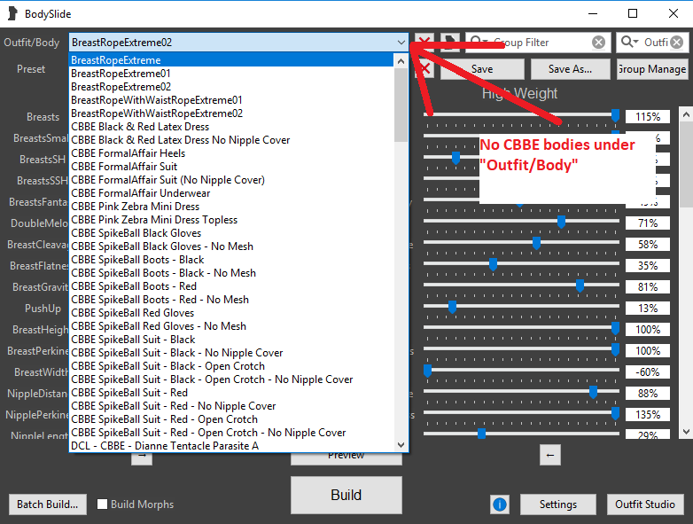Collapse the Outfit/Body dropdown arrow
Image resolution: width=693 pixels, height=524 pixels.
coord(401,43)
